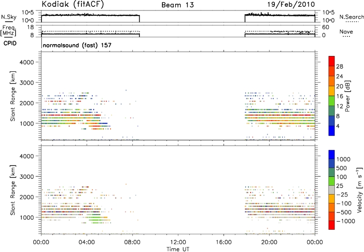Screen dimensions: 364x252
Task: Pick the light green Velocity colorbar segment
Action: tap(332, 181)
